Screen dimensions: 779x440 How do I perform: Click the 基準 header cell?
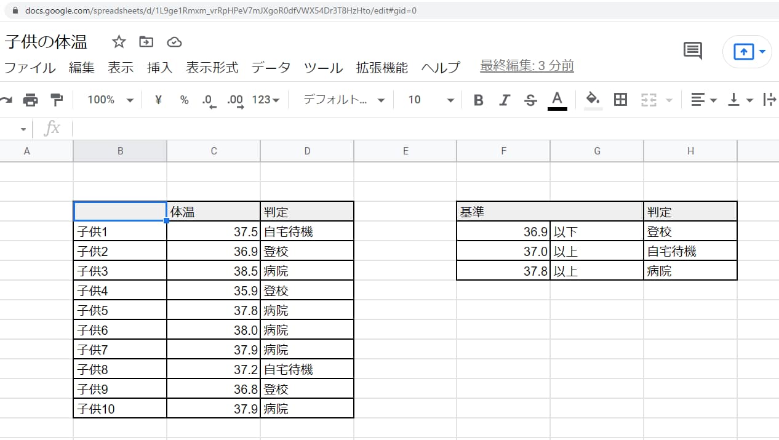(550, 212)
